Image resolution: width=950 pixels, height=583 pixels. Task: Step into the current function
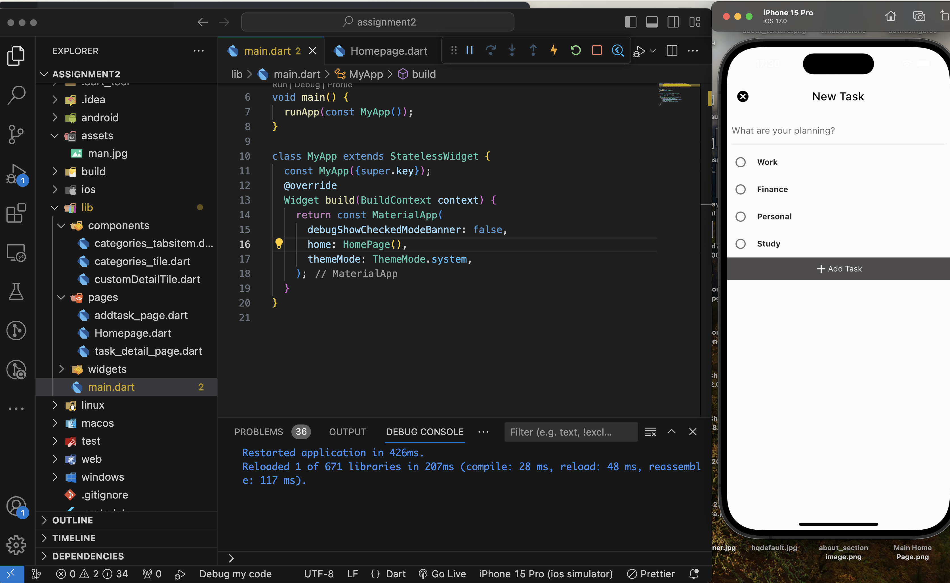(512, 50)
